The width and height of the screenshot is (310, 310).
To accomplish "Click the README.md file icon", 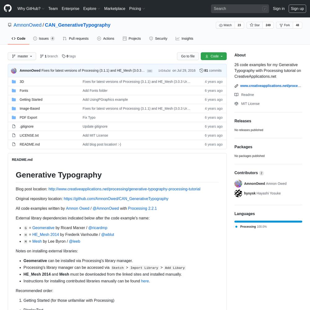I will point(14,144).
